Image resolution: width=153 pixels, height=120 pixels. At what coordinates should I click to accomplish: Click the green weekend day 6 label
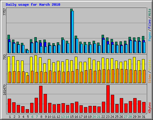tap(32, 117)
